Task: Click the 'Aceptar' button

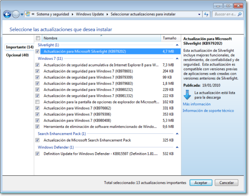Action: tap(201, 183)
